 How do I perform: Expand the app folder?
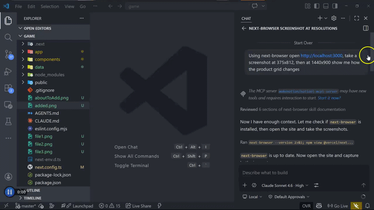(x=23, y=51)
